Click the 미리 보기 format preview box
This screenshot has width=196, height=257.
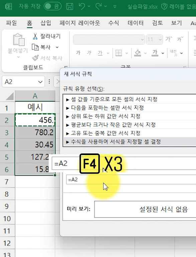pyautogui.click(x=145, y=209)
